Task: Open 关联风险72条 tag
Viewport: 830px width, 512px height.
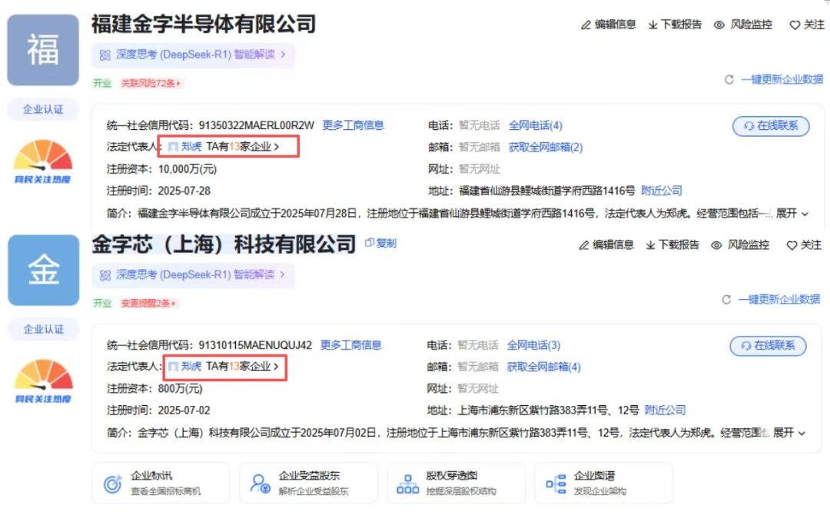Action: pyautogui.click(x=151, y=83)
